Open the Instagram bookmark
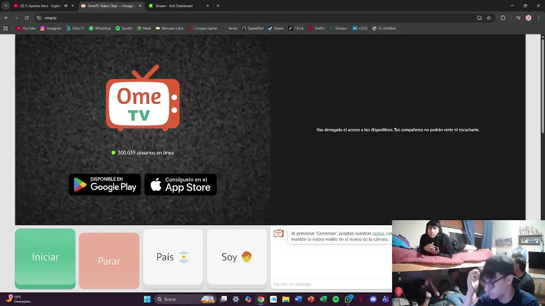The width and height of the screenshot is (545, 306). coord(51,28)
